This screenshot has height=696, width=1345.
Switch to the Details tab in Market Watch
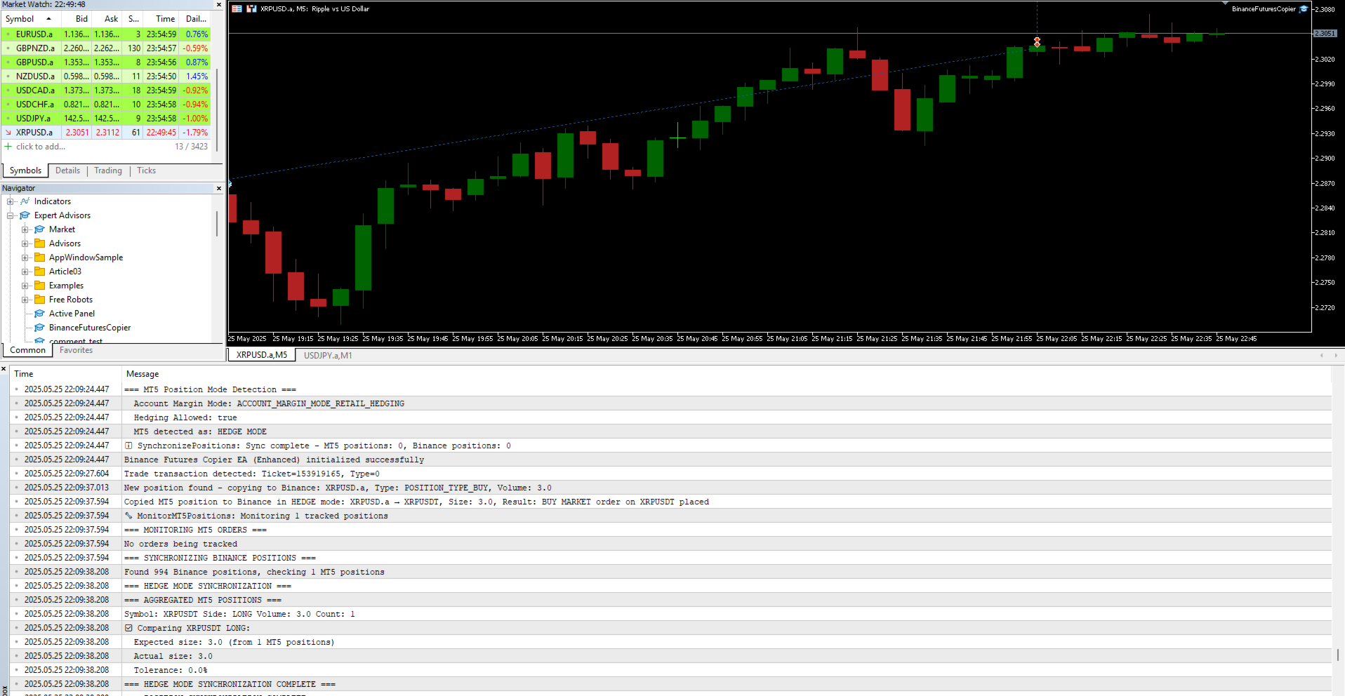[x=67, y=170]
